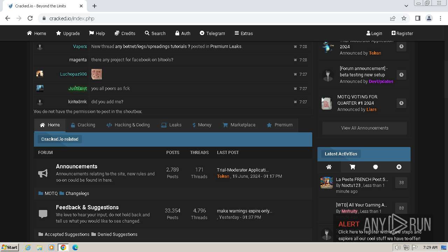Open browser side panel icon
448x252 pixels.
[x=418, y=18]
